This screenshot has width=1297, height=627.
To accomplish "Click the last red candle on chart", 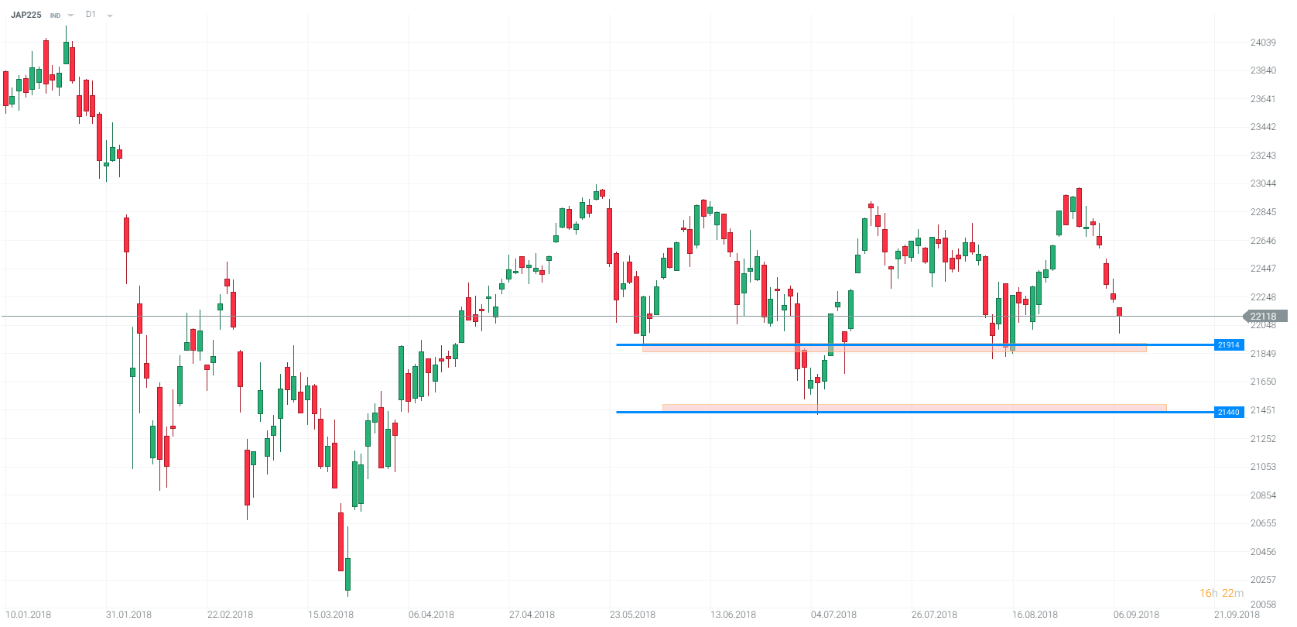I will (1119, 312).
